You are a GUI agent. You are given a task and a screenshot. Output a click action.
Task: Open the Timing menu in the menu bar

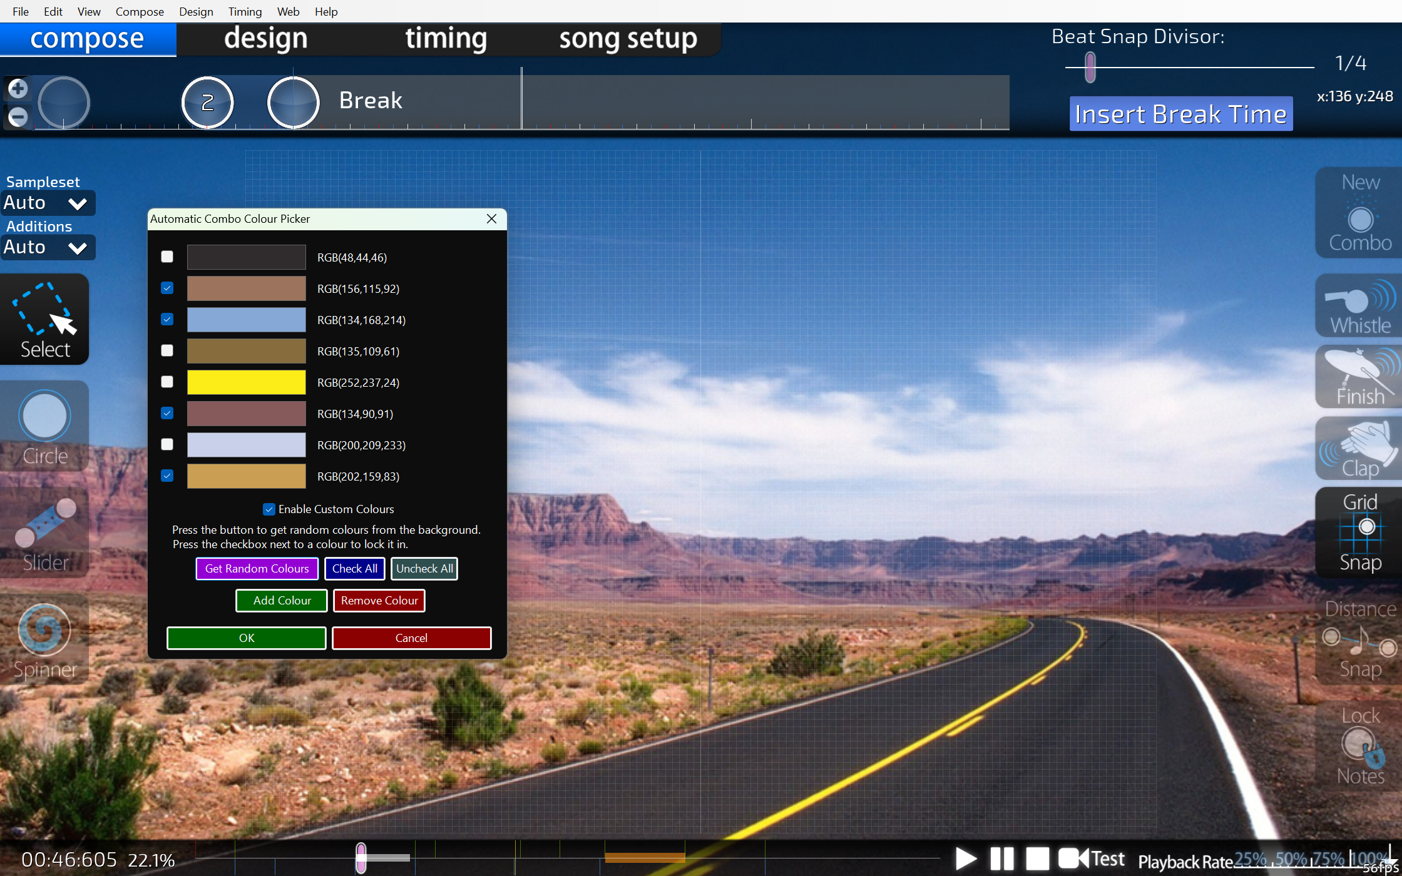(245, 11)
